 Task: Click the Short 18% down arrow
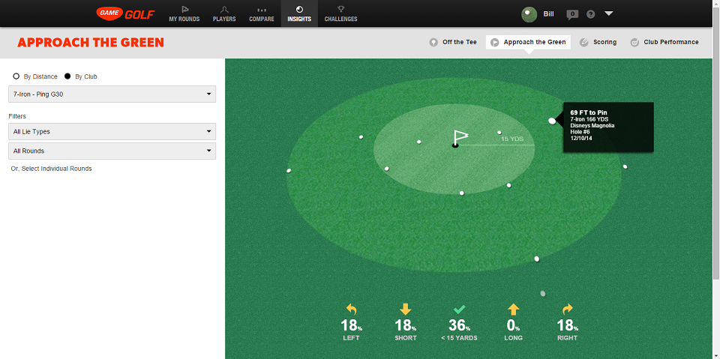tap(405, 309)
